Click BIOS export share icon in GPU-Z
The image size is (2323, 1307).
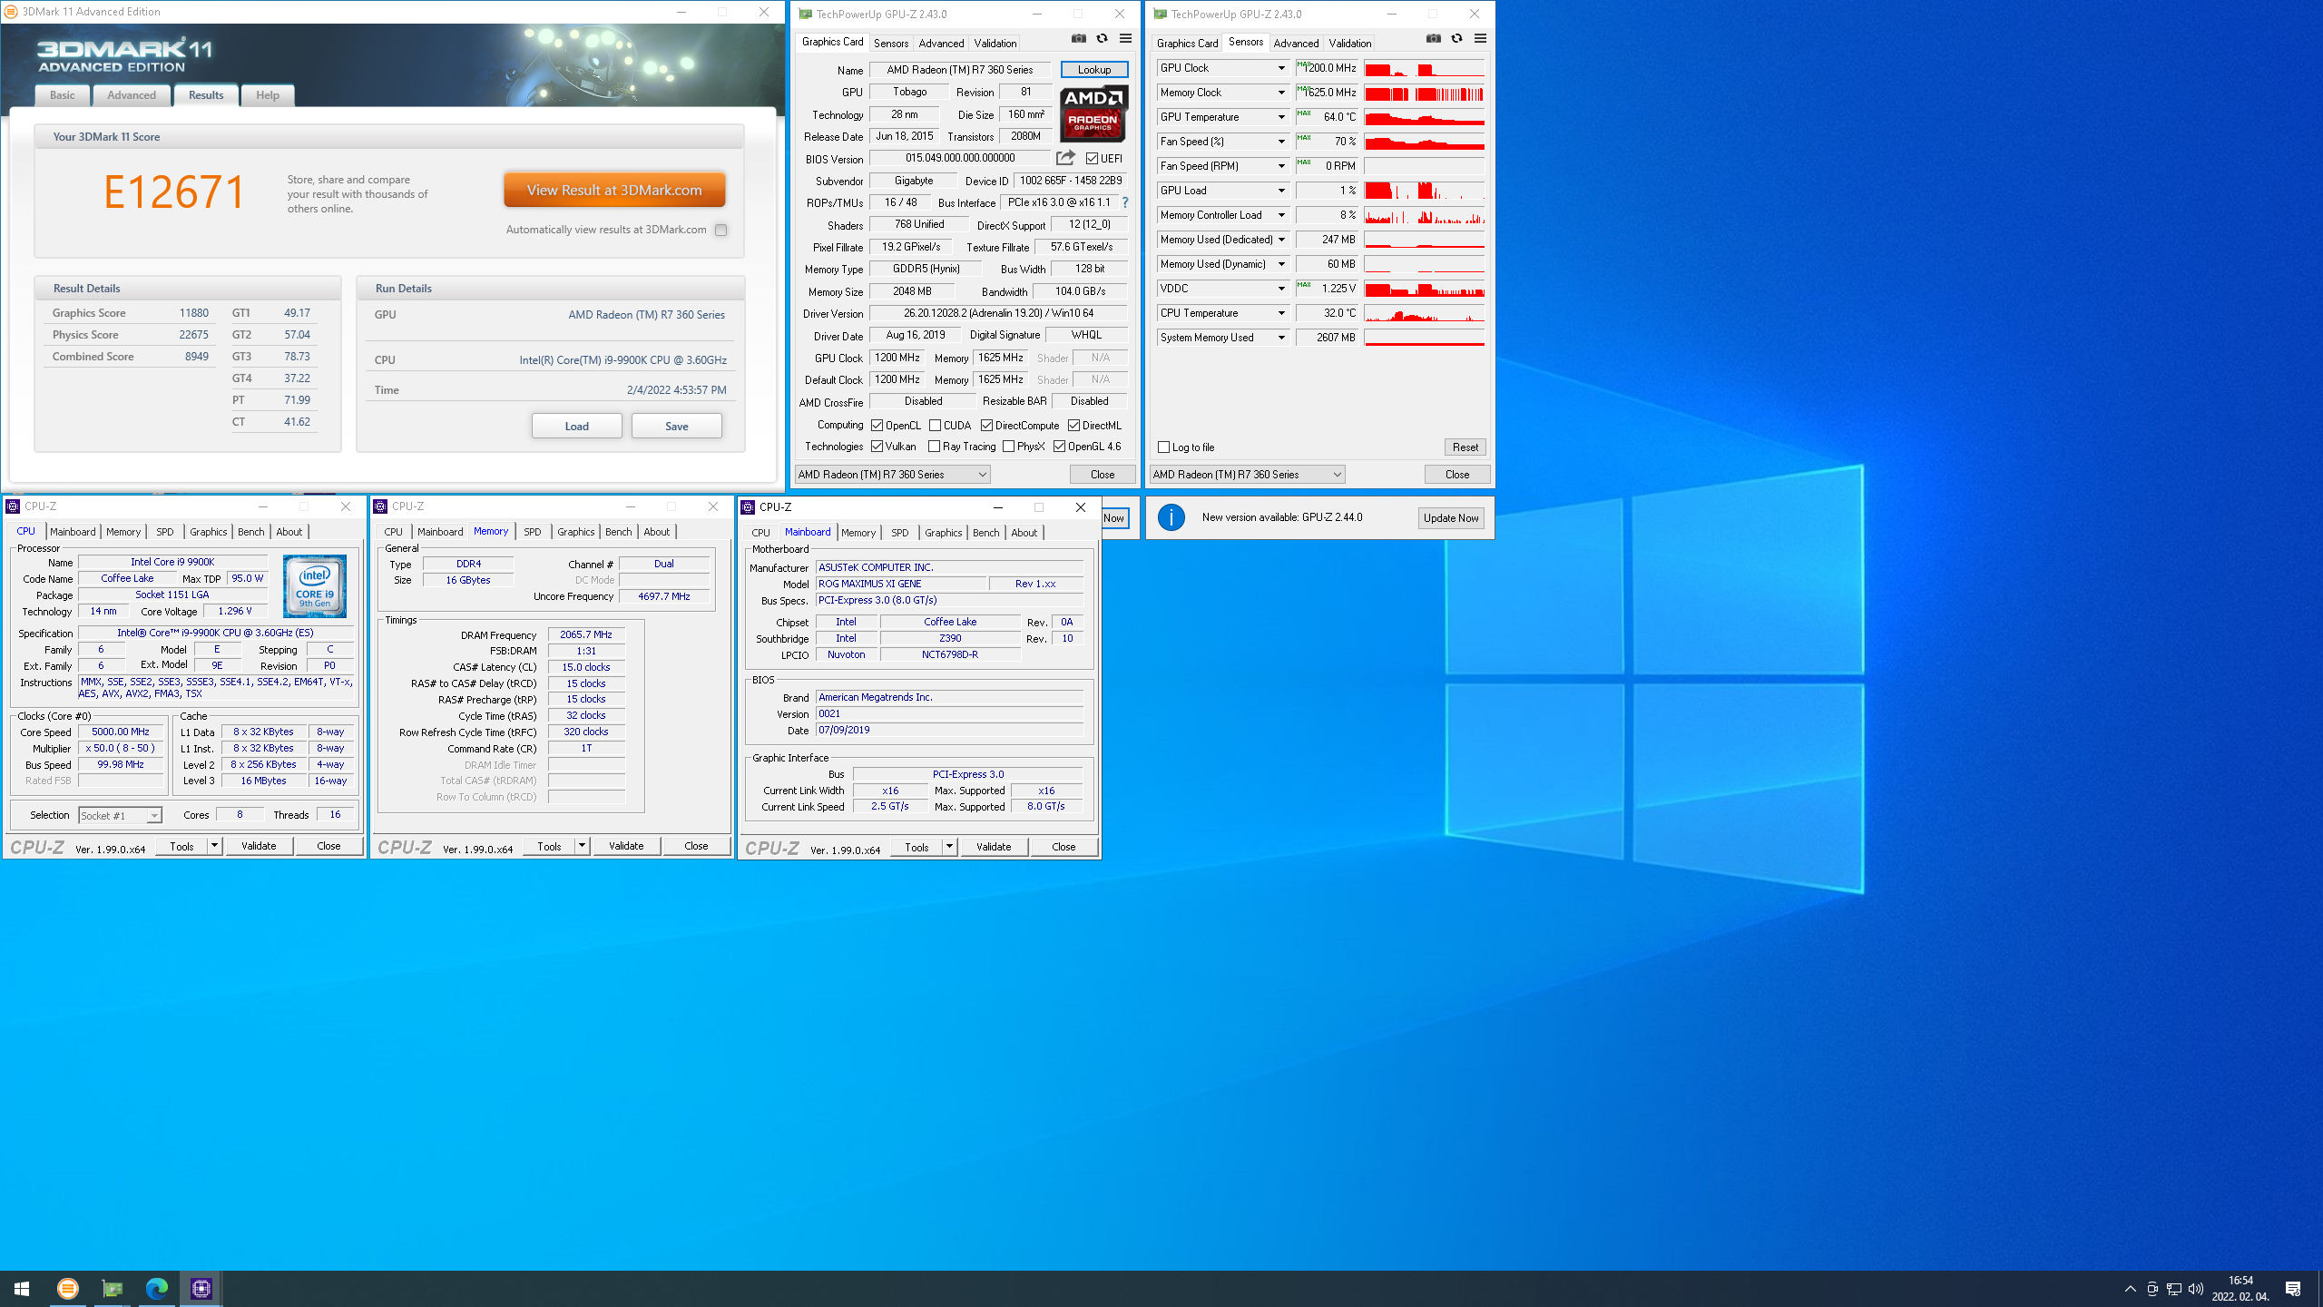(x=1065, y=158)
